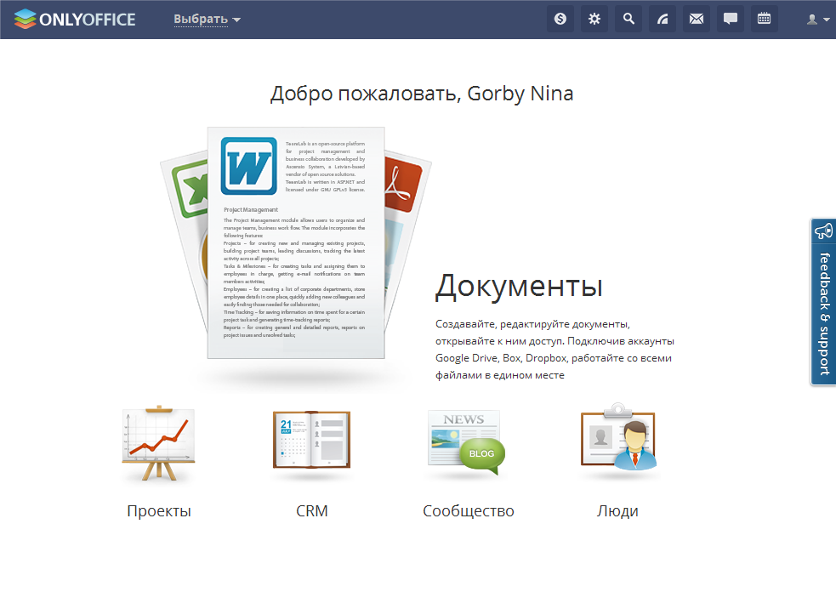Click the CRM label
The height and width of the screenshot is (598, 836).
click(311, 510)
